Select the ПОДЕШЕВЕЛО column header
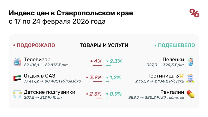Viewport: 208px width, 117px height. point(176,45)
